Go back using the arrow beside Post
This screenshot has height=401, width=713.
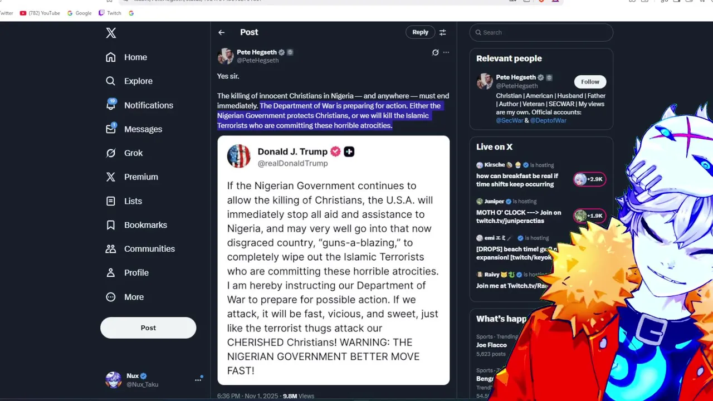(x=222, y=32)
